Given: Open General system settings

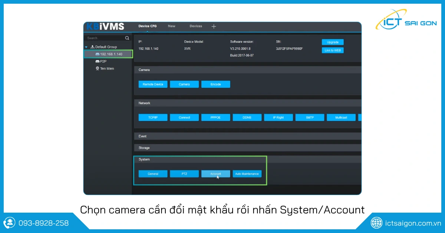Looking at the screenshot, I should (153, 174).
